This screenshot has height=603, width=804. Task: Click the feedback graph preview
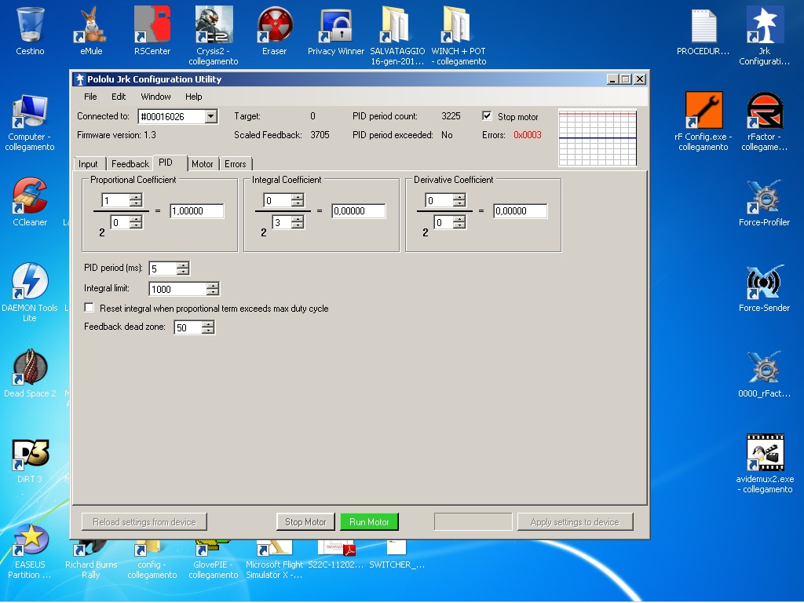click(x=598, y=138)
